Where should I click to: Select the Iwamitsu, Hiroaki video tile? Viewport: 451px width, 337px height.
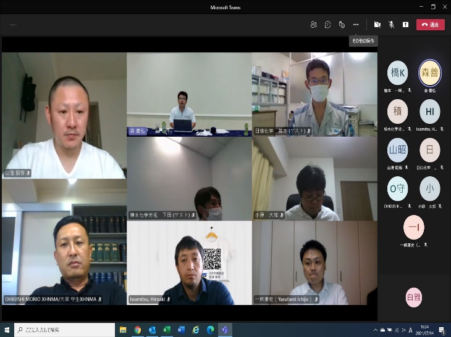tap(189, 262)
